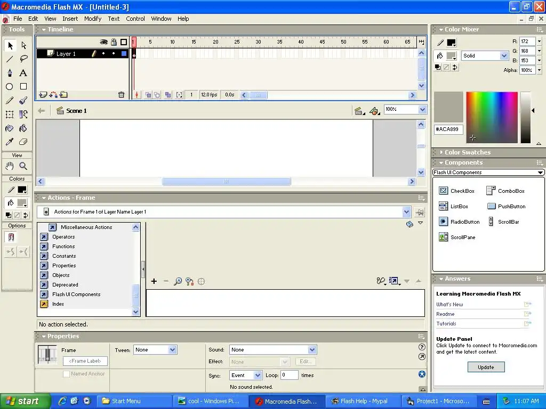Open the Edit Scene menu icon

click(359, 111)
